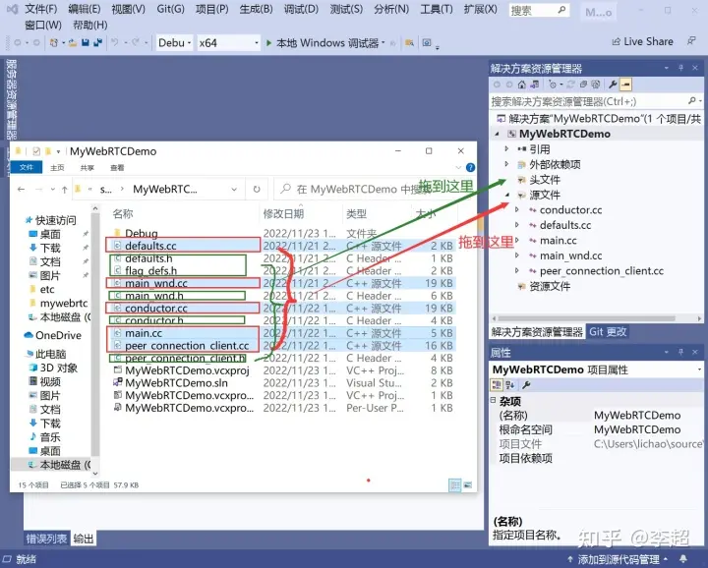This screenshot has width=708, height=568.
Task: Click the Save All icon in toolbar
Action: coord(97,43)
